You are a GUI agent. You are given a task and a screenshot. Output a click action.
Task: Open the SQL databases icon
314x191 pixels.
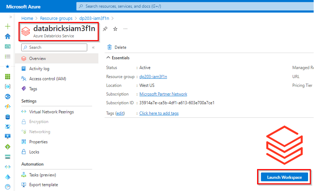(7, 117)
